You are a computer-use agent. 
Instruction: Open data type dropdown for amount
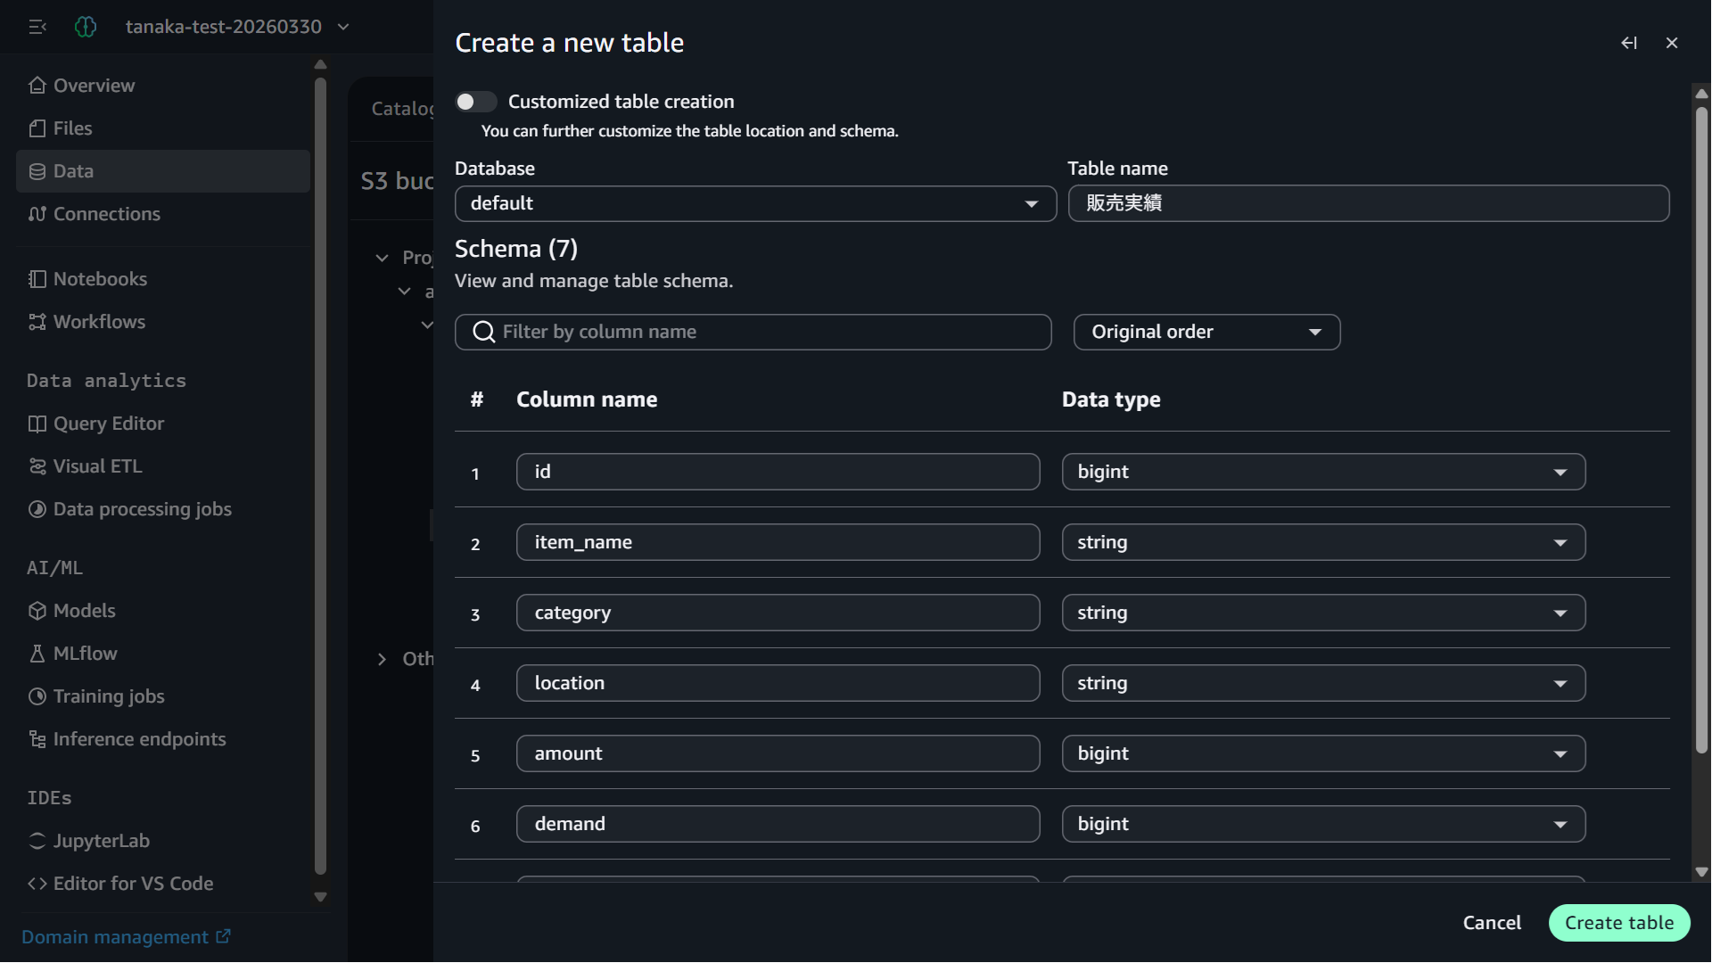pyautogui.click(x=1323, y=753)
